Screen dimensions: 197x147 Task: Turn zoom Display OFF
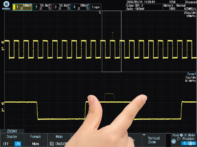click(x=6, y=144)
